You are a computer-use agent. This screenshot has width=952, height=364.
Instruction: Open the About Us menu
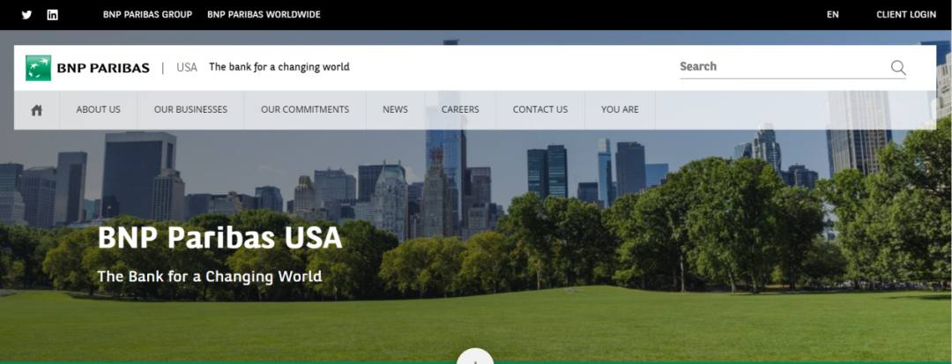[99, 110]
